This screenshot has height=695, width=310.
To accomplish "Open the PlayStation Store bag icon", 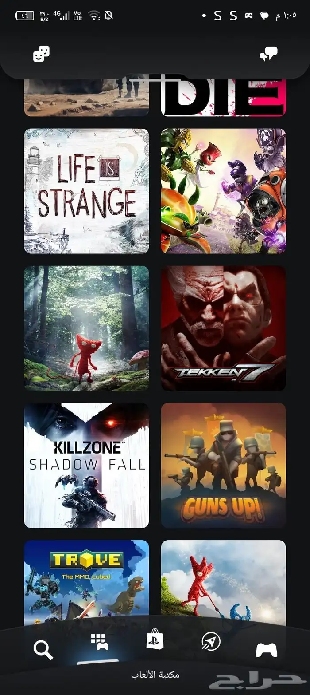I will point(155,640).
